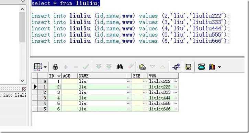Click the left panel scroll down arrow
Viewport: 249px width, 133px height.
[x=22, y=81]
